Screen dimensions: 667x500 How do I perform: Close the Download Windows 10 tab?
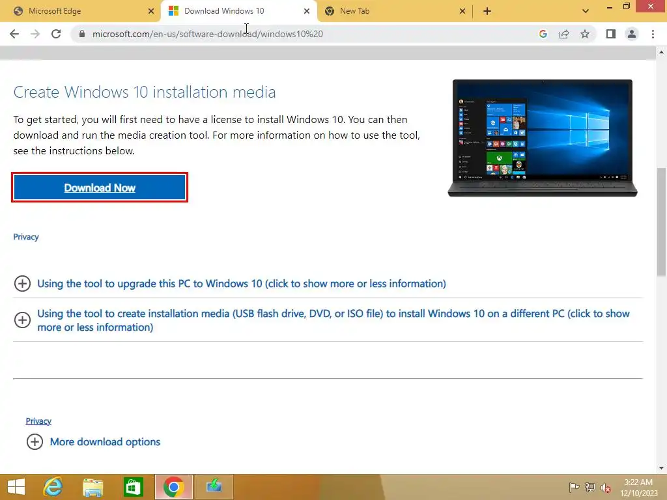pyautogui.click(x=307, y=11)
